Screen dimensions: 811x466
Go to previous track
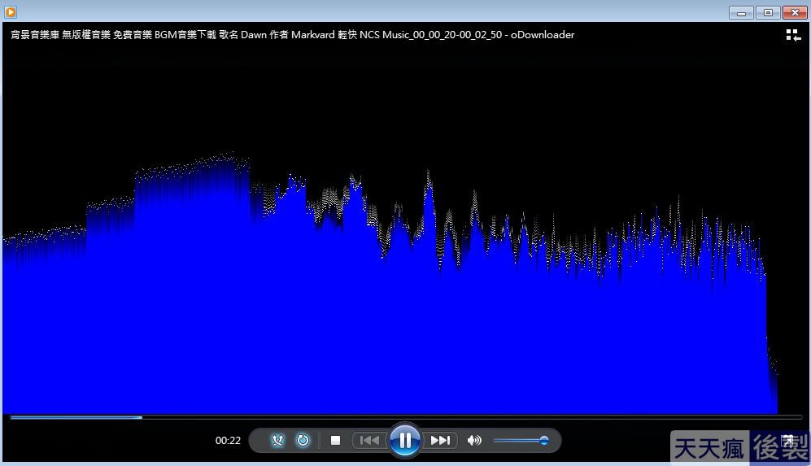click(x=369, y=440)
